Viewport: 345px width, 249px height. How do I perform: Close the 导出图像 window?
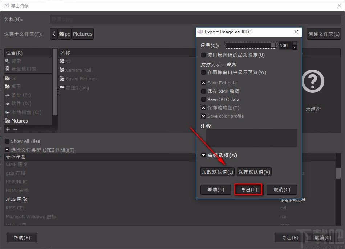click(339, 5)
